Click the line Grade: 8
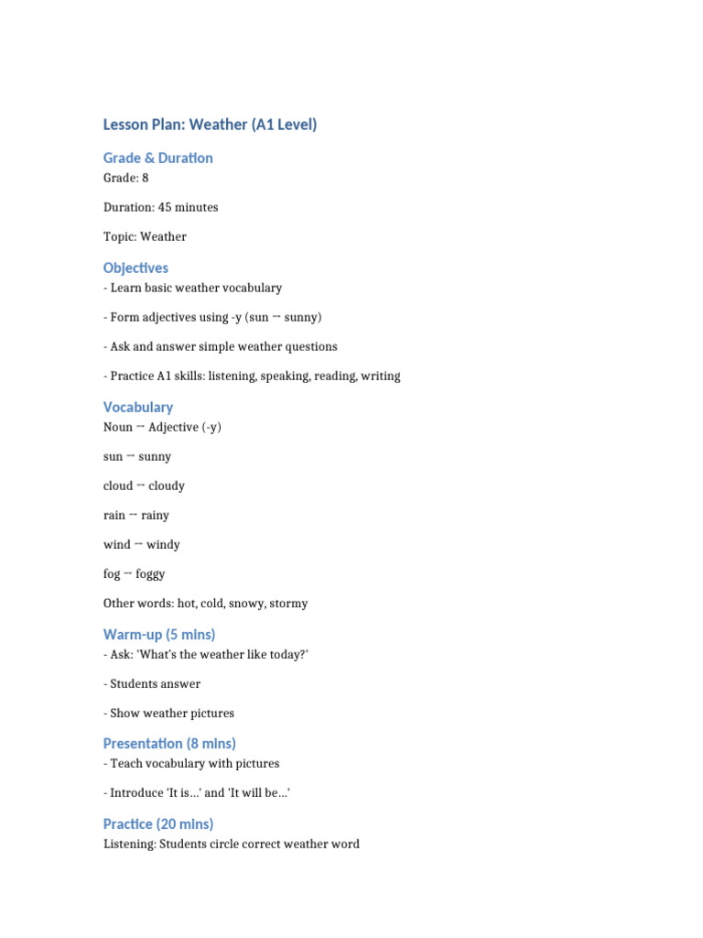 125,178
